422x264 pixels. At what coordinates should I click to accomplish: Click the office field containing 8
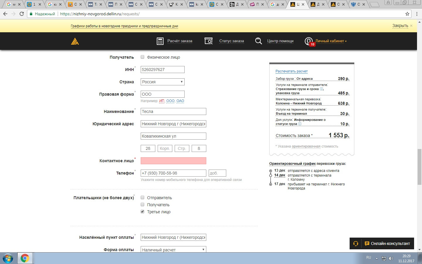click(199, 148)
